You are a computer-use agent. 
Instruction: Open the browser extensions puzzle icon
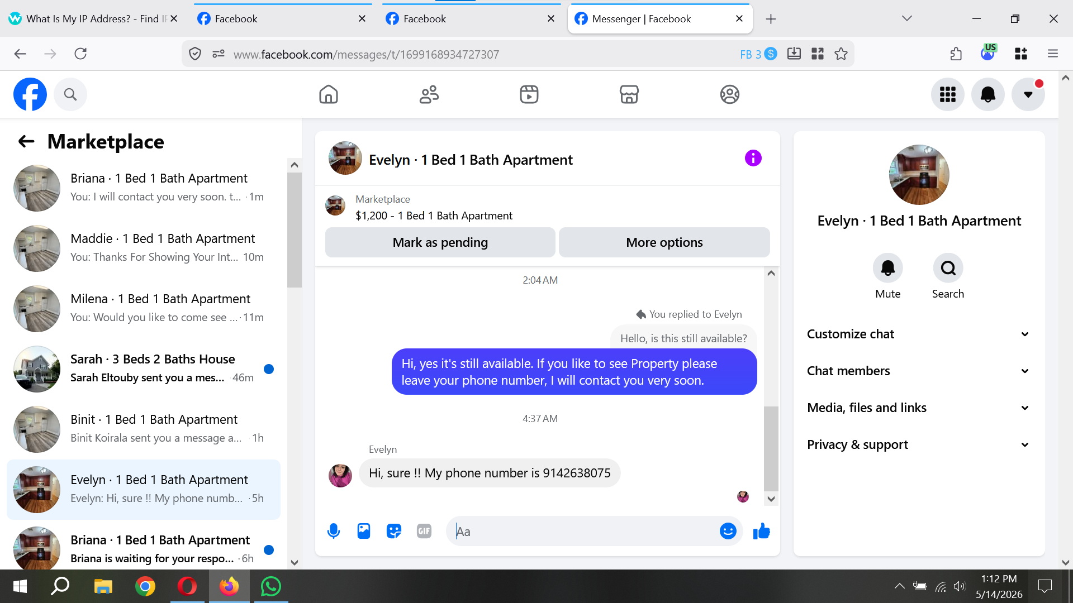coord(956,54)
